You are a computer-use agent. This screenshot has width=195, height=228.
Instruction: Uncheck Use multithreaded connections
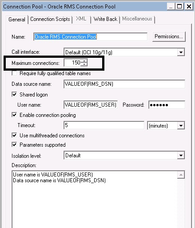14,136
